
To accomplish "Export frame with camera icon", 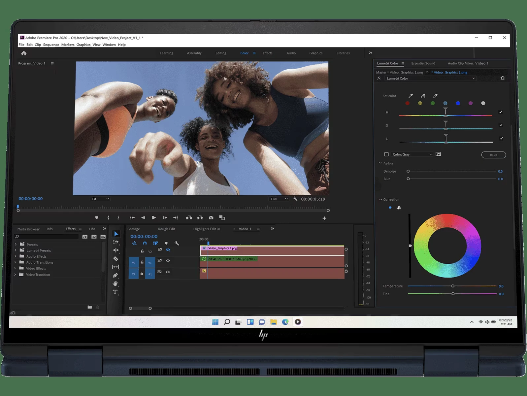I will (x=211, y=218).
